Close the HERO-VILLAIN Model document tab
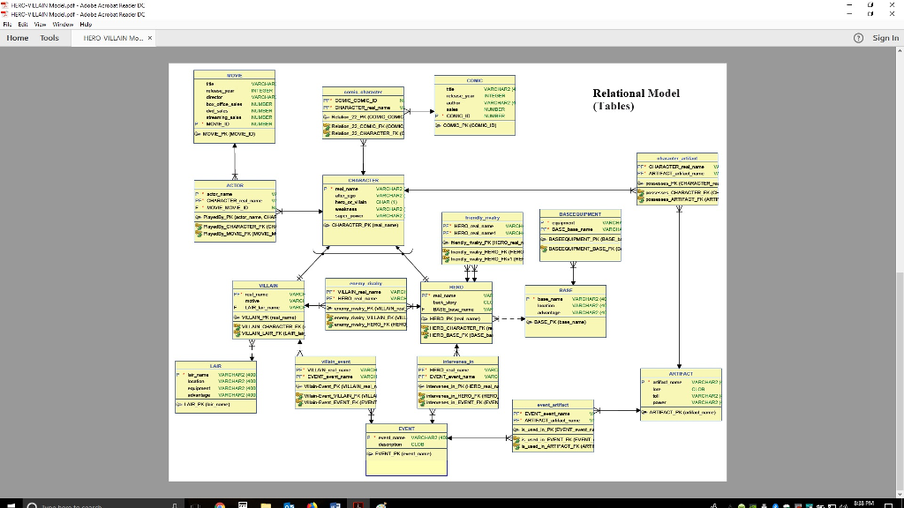 [150, 38]
